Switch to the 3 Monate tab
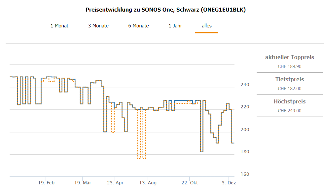324x188 pixels. point(98,26)
